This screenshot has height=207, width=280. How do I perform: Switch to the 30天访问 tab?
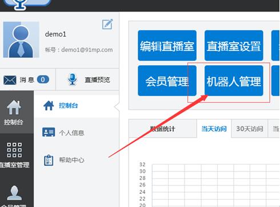[250, 129]
